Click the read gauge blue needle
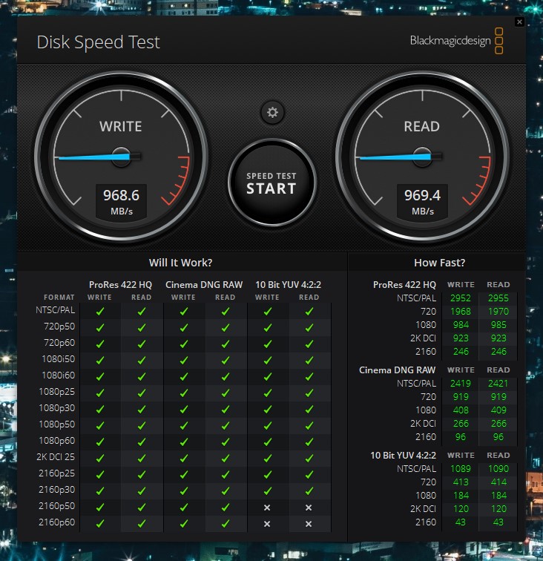 [x=395, y=157]
